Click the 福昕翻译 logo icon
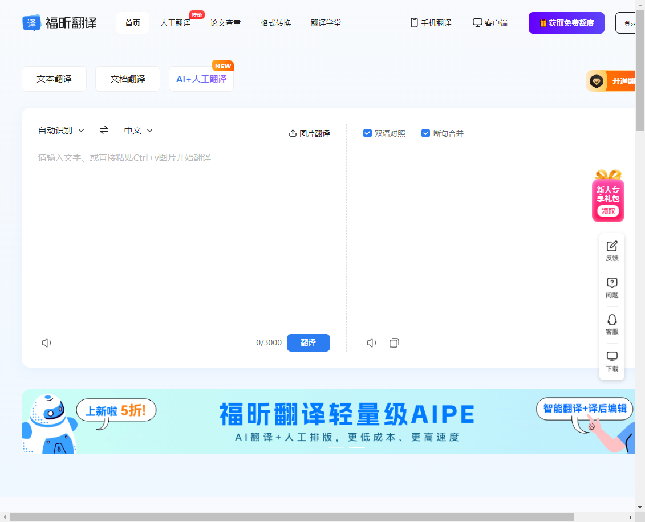This screenshot has height=522, width=645. click(x=32, y=23)
